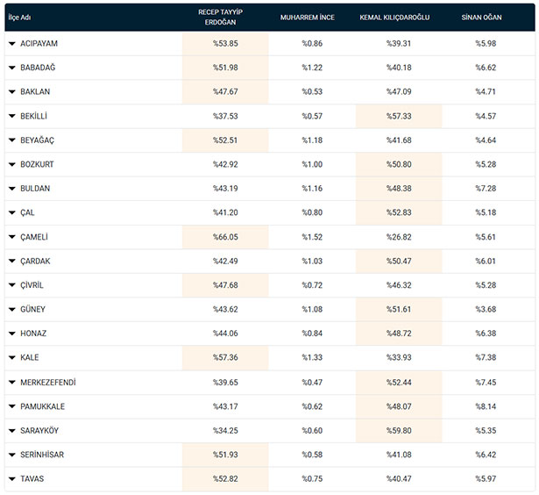This screenshot has height=495, width=539.
Task: Select the PAMUKKALE district name
Action: [43, 406]
